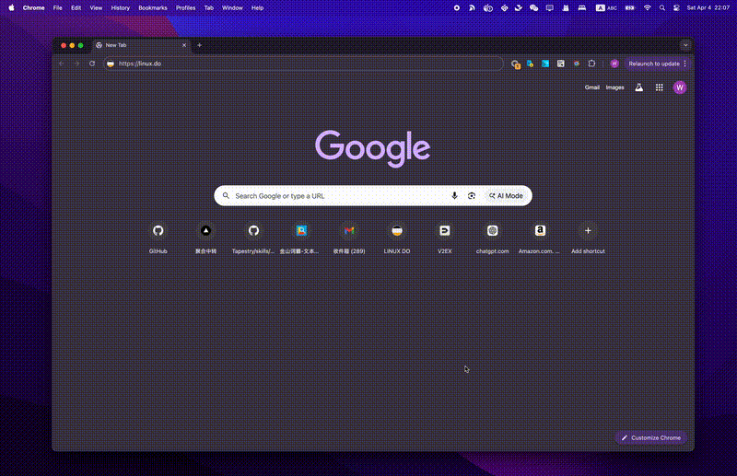
Task: Open Control Center in menu bar
Action: 676,8
